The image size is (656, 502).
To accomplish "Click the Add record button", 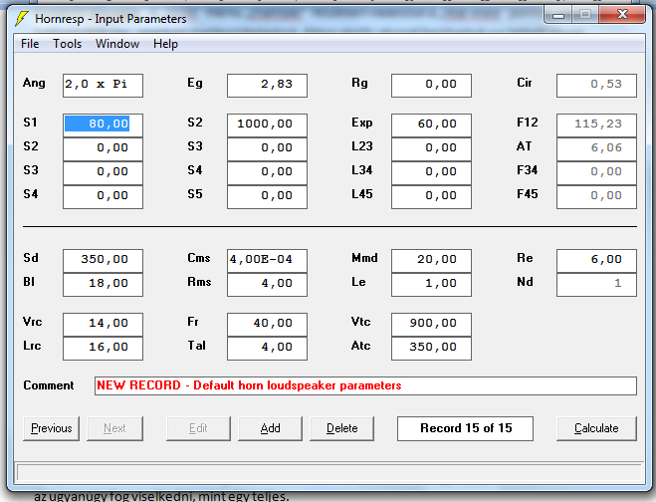I will tap(270, 428).
